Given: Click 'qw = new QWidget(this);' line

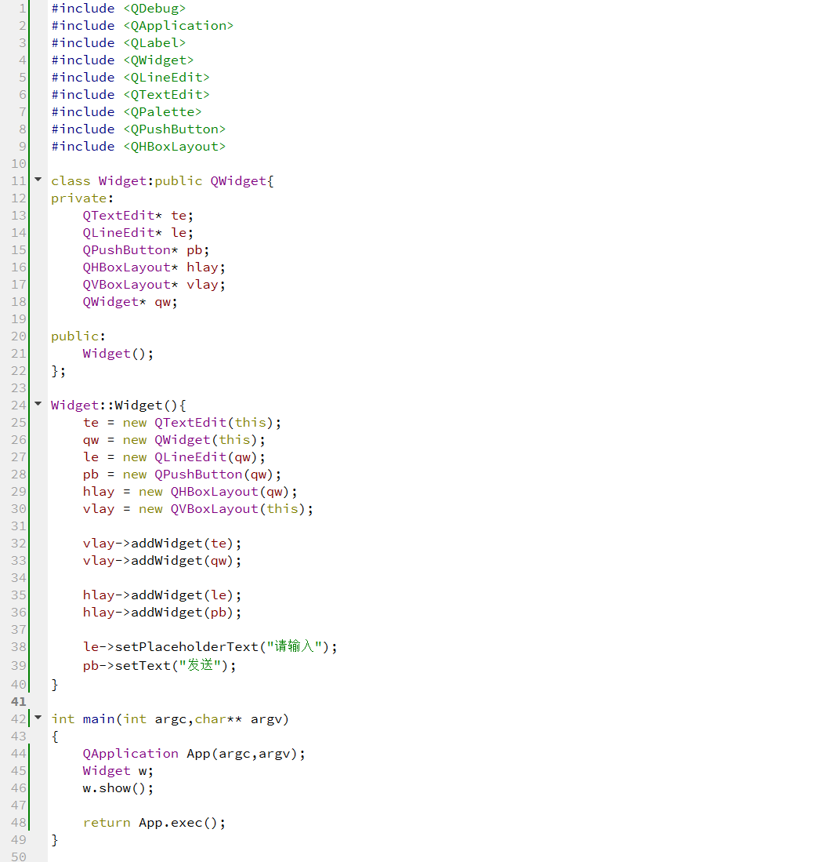Looking at the screenshot, I should pyautogui.click(x=174, y=440).
